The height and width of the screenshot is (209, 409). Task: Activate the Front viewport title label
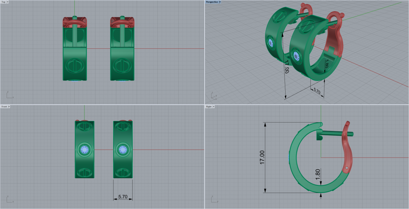click(4, 107)
